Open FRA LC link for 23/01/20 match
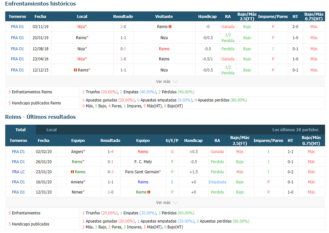 [19, 172]
